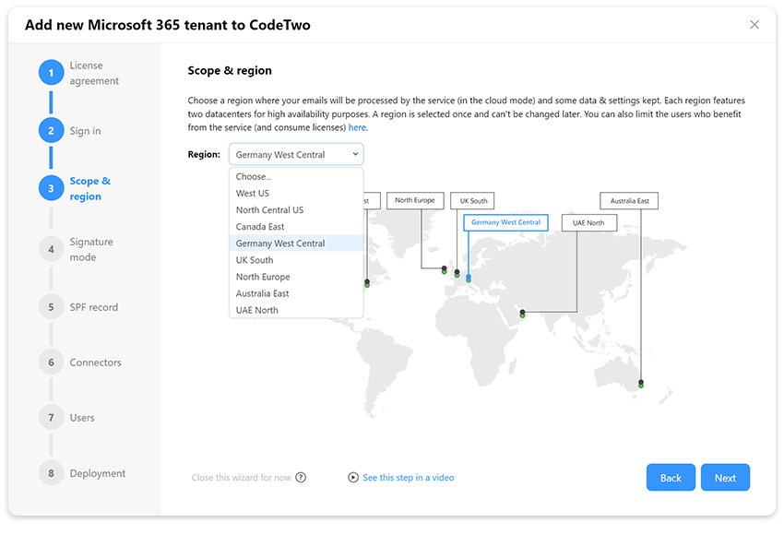
Task: Click the UAE North map label
Action: click(589, 222)
